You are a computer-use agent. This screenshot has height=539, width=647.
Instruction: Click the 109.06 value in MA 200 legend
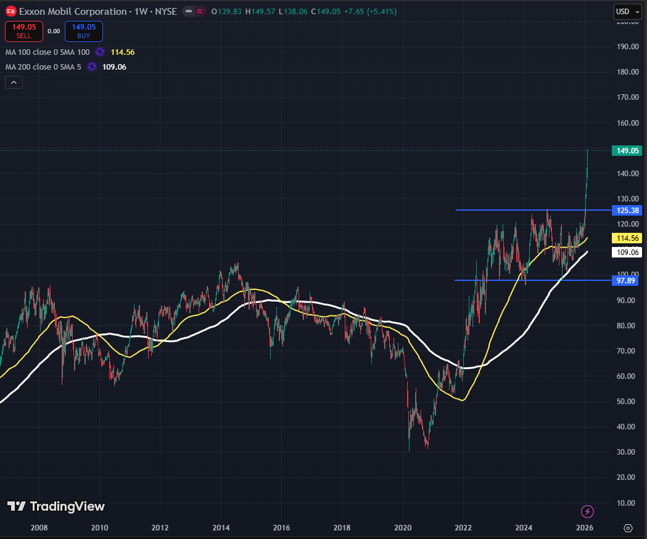114,67
